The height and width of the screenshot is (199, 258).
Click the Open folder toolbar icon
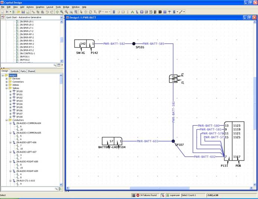tap(19, 12)
